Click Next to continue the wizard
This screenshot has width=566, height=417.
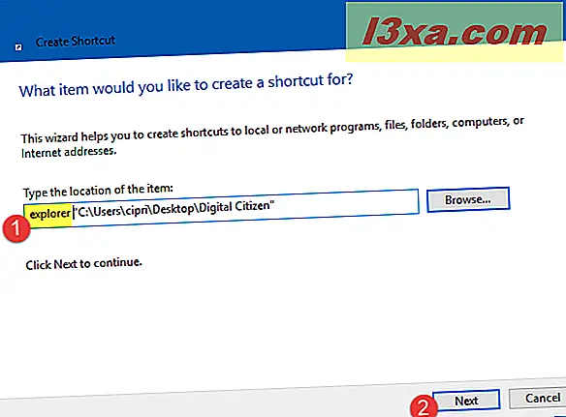pyautogui.click(x=466, y=400)
